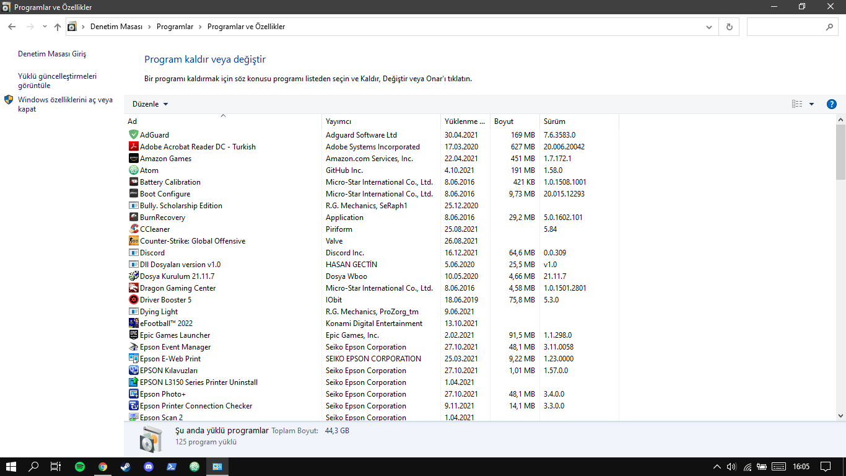The height and width of the screenshot is (476, 846).
Task: Sort by the Yüklenme date column header
Action: pyautogui.click(x=466, y=121)
